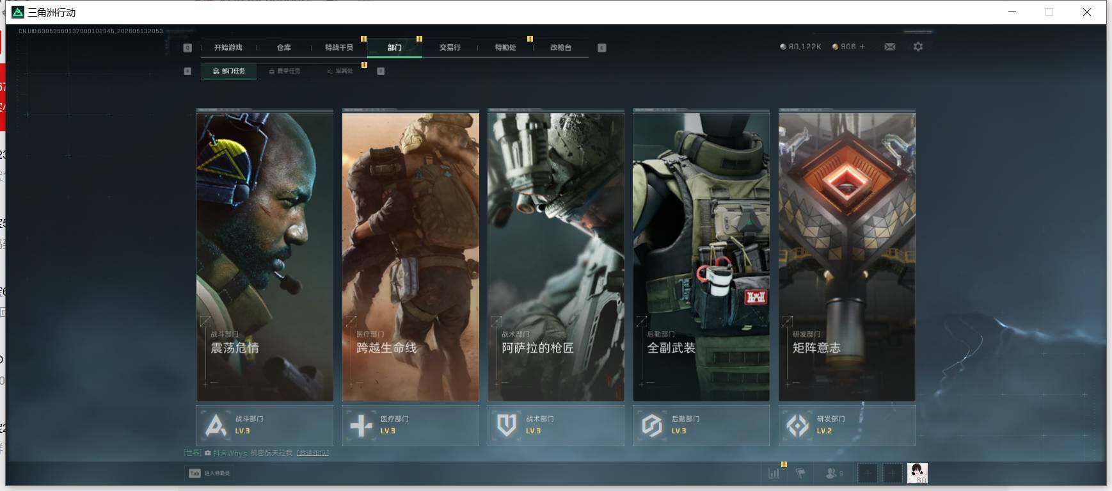The height and width of the screenshot is (491, 1112).
Task: Open the 矩阵意志 research department card
Action: [847, 256]
